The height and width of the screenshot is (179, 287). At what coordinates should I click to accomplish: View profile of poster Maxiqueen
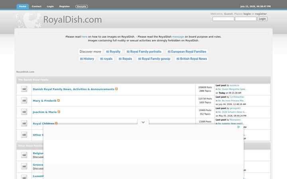pyautogui.click(x=235, y=120)
